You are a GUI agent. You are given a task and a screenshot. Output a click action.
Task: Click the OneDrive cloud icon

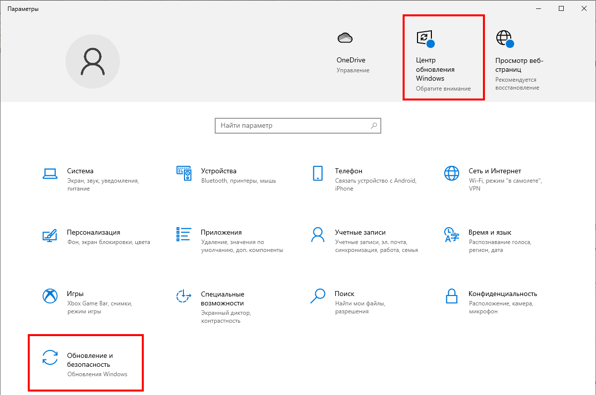tap(345, 38)
